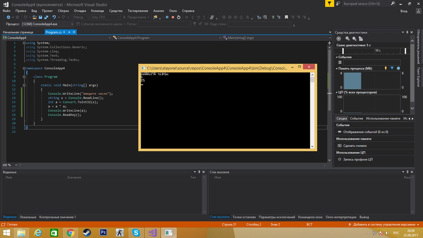Click the yellow notifications filter flag

click(x=329, y=4)
